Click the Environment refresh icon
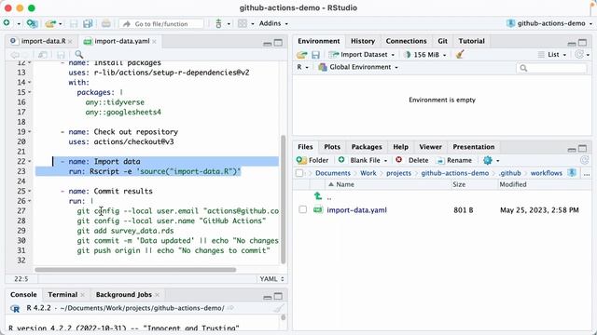The height and width of the screenshot is (335, 597). (579, 55)
